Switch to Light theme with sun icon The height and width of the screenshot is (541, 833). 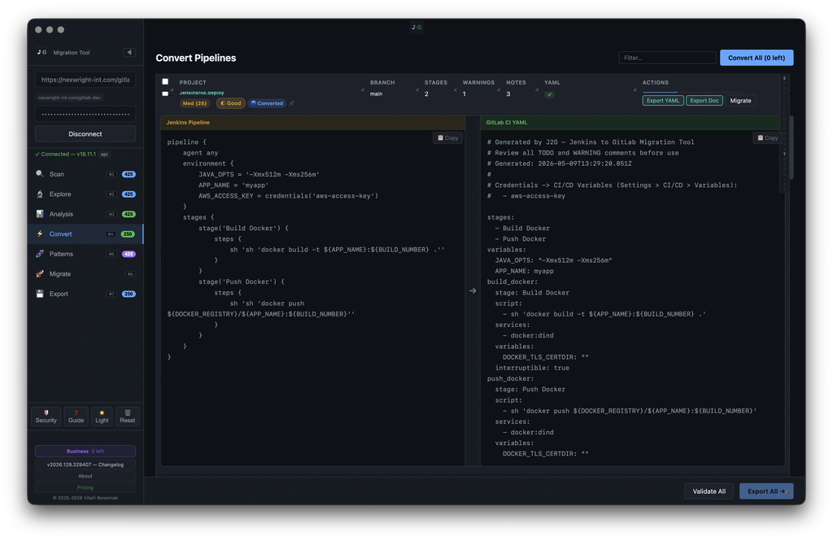point(102,416)
